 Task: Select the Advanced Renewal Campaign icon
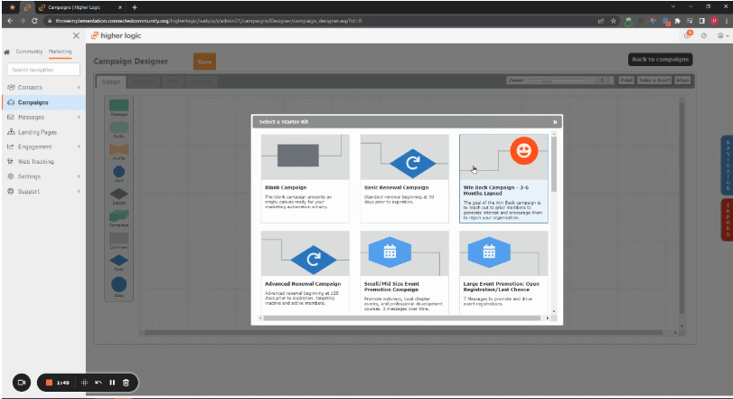pos(305,260)
